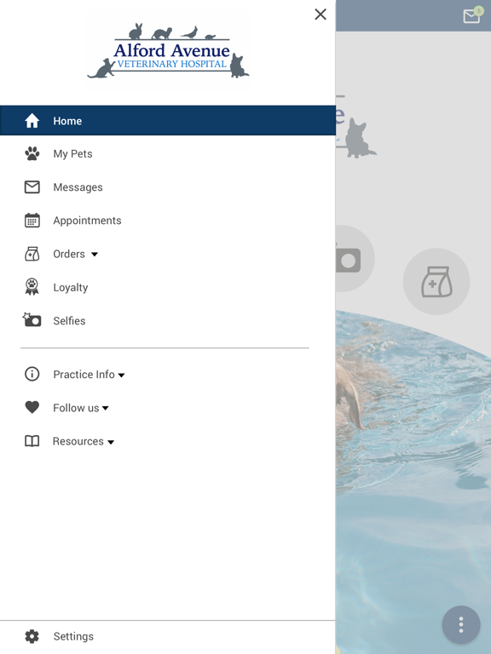The width and height of the screenshot is (491, 654).
Task: Click the pet food bag Orders icon
Action: click(32, 254)
